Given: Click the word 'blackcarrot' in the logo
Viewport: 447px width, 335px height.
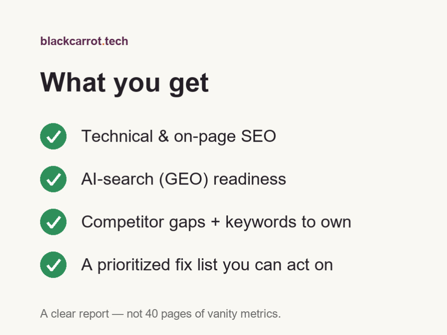Looking at the screenshot, I should [x=71, y=41].
